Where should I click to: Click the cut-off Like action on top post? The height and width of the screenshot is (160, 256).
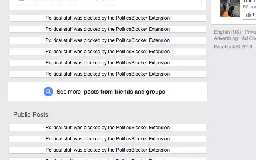tap(28, 1)
